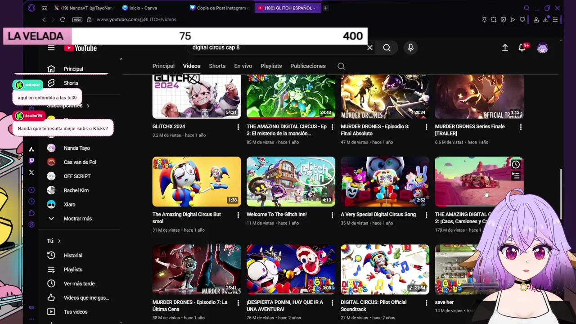Screen dimensions: 576x324
Task: Switch to Shorts channel tab
Action: tap(217, 66)
